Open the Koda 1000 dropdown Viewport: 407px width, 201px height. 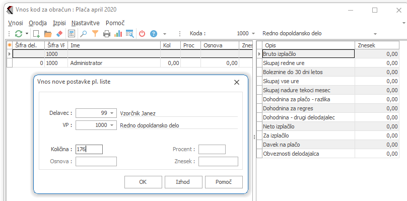[253, 34]
